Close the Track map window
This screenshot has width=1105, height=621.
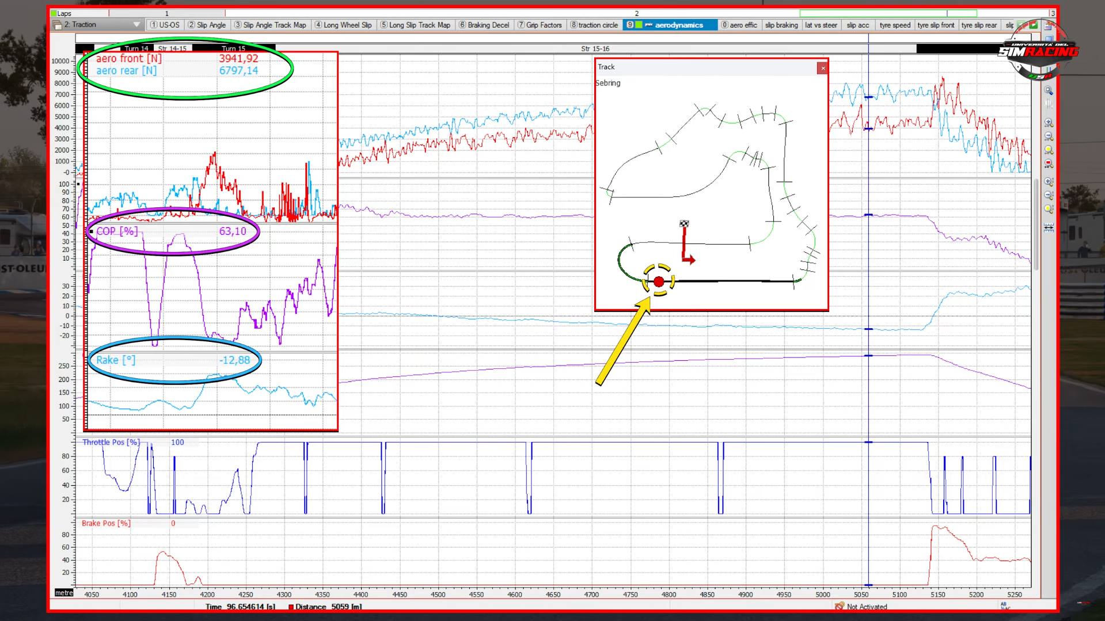click(x=822, y=68)
